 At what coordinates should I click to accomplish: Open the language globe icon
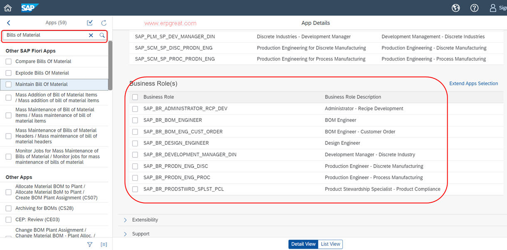(456, 8)
